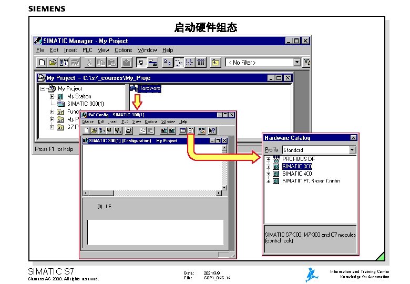This screenshot has height=284, width=410.
Task: Click the configuration window scroll down arrow
Action: (x=224, y=188)
